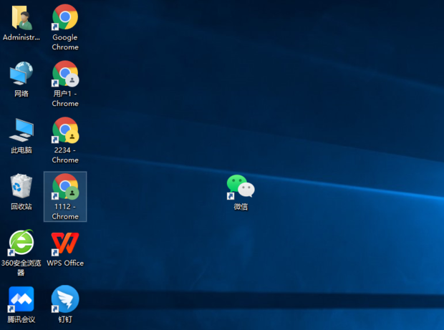
Task: Click the "此电脑" label text
Action: point(21,150)
